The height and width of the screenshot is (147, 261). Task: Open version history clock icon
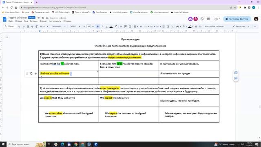click(x=202, y=19)
